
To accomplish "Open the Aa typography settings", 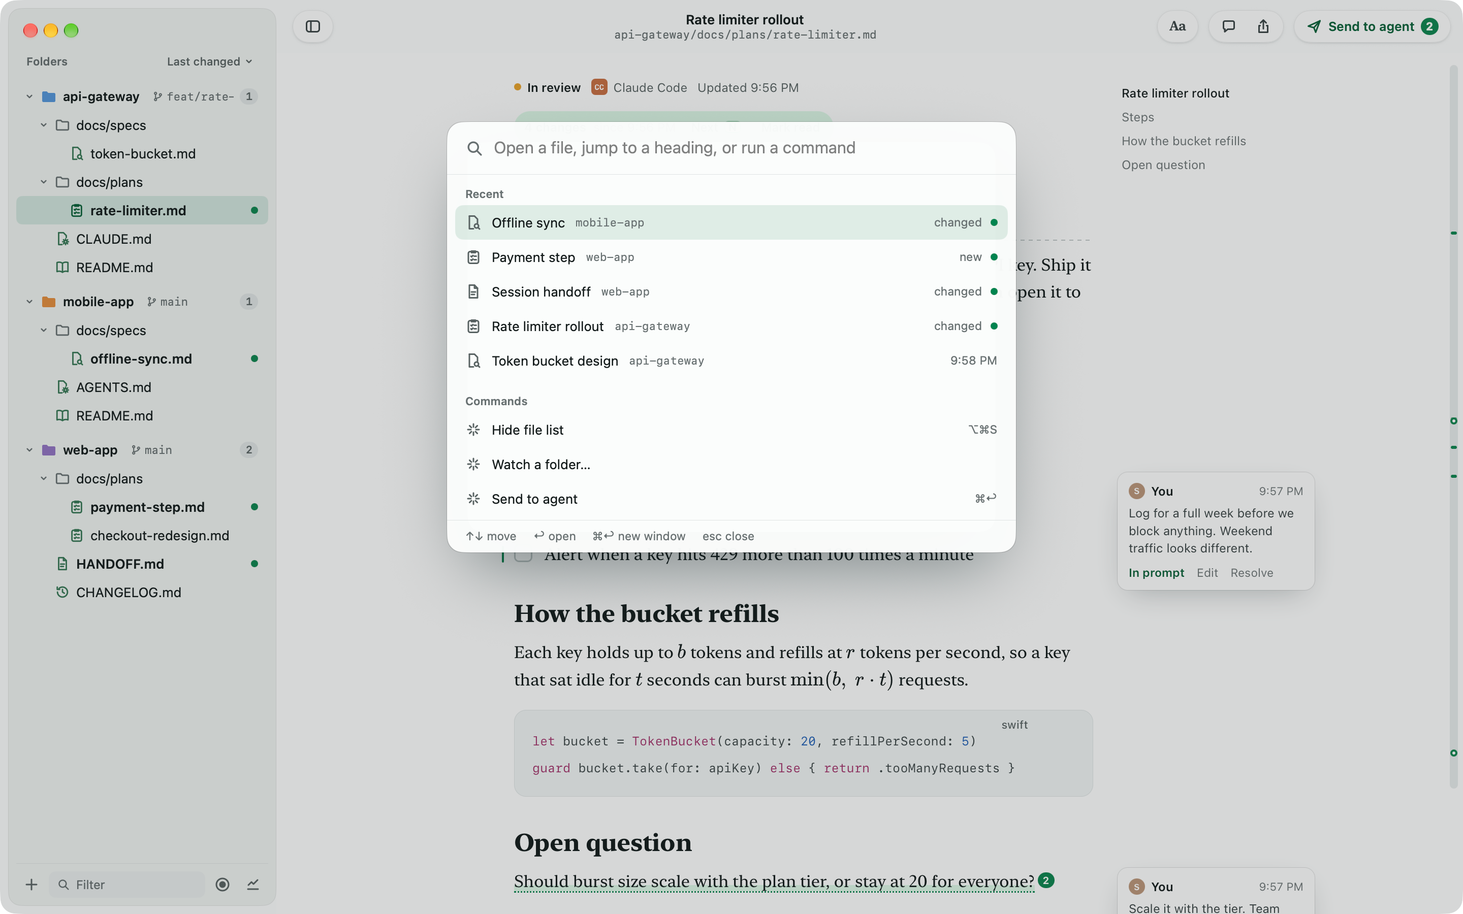I will click(x=1177, y=26).
